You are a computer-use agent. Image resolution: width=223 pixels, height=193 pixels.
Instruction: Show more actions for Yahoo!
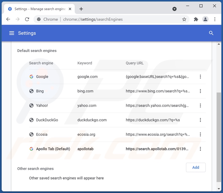200,105
